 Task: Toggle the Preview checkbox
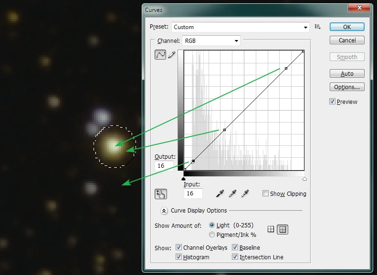(x=333, y=102)
